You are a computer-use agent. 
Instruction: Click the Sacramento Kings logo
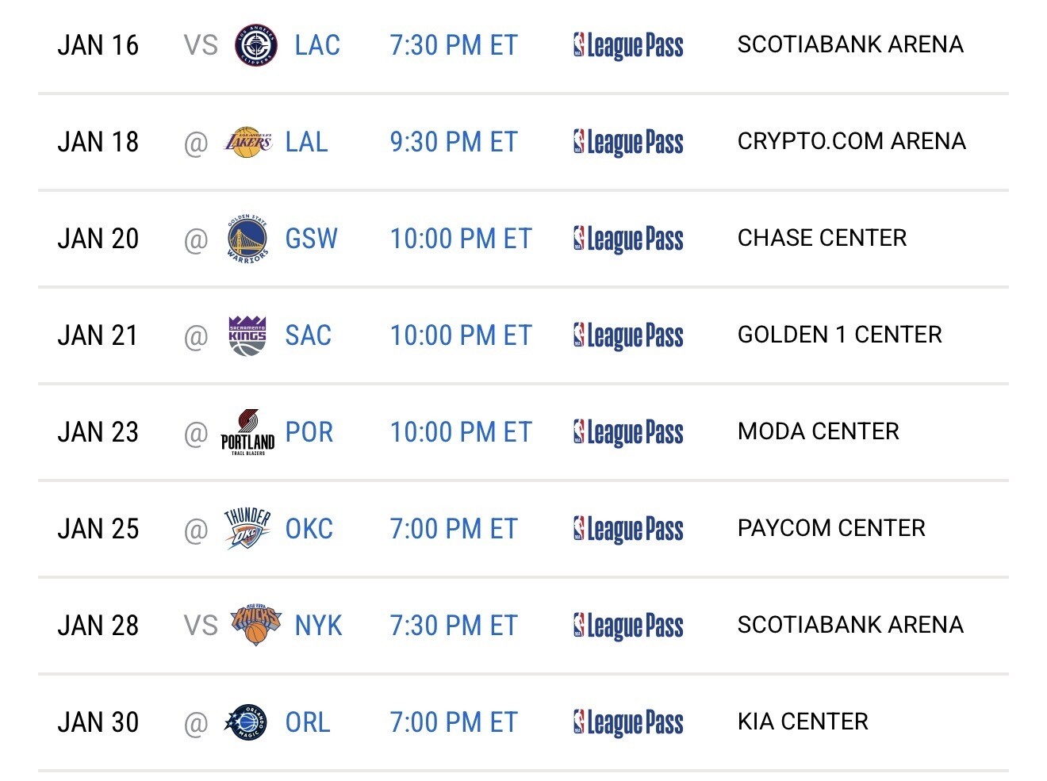[247, 335]
